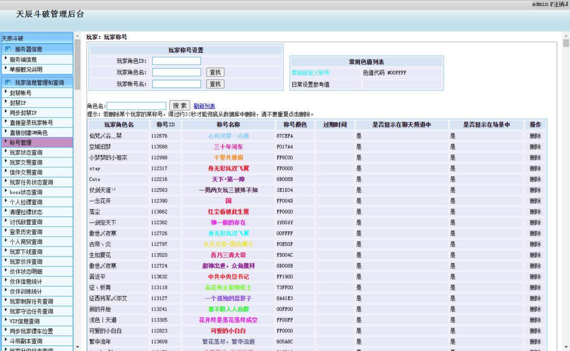Delete title 112216 of player Cute
Screen dimensions: 570x351
pyautogui.click(x=535, y=179)
